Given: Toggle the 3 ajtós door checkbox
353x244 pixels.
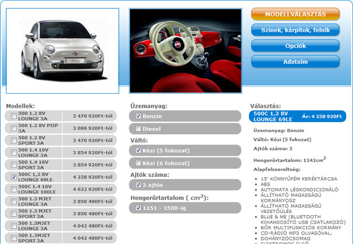Looking at the screenshot, I should [x=138, y=185].
